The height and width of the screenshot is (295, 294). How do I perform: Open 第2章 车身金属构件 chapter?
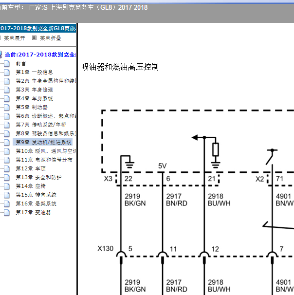pos(46,81)
